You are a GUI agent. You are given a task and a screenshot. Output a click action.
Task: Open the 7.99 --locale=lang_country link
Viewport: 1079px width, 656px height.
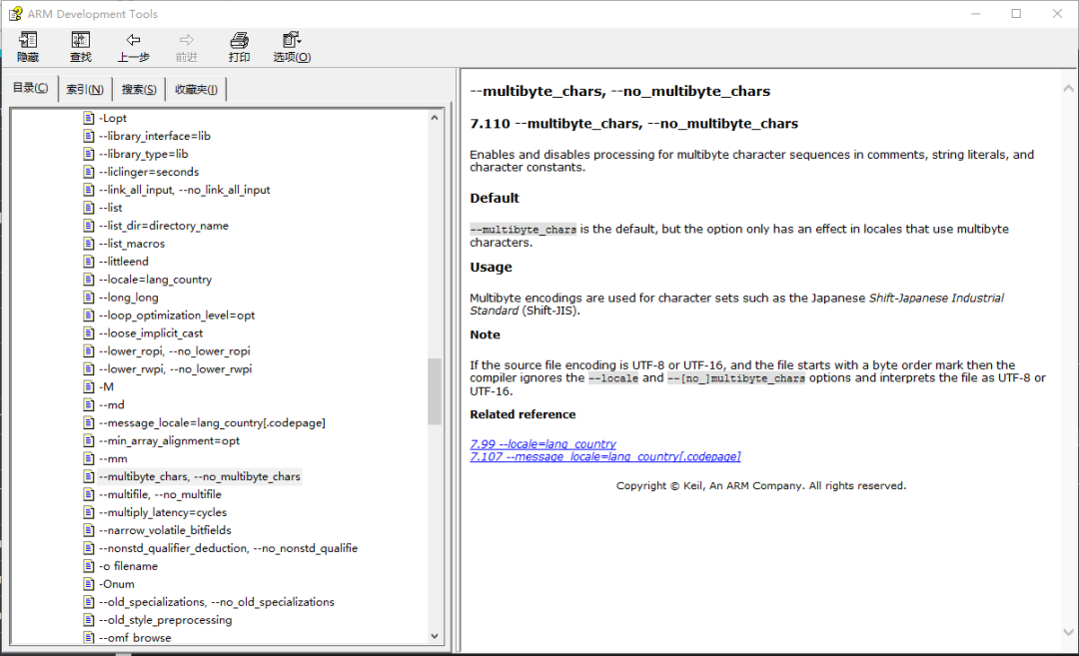(542, 444)
